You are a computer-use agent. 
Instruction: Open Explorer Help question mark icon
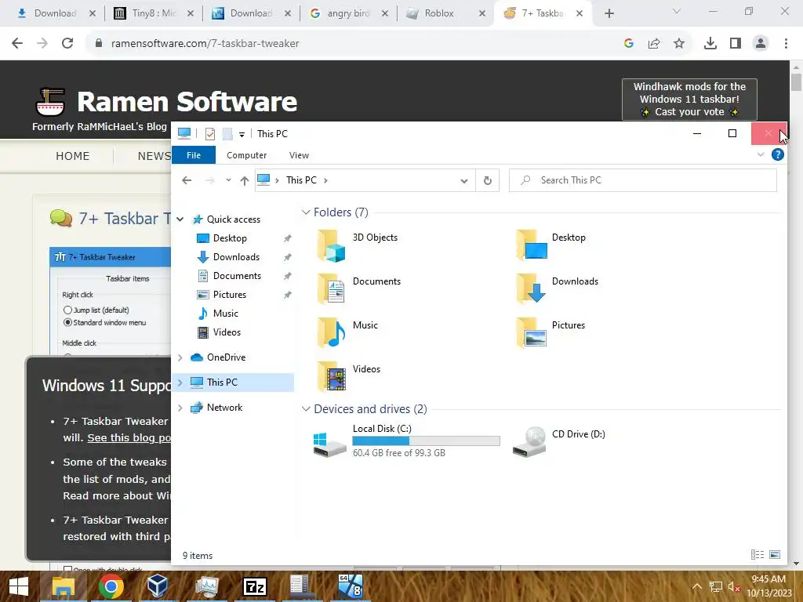click(x=777, y=154)
